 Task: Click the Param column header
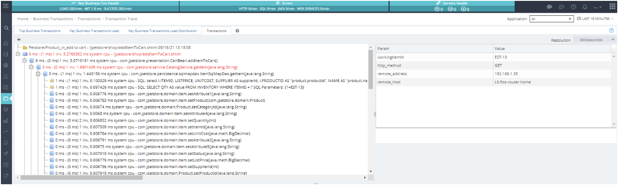[435, 48]
